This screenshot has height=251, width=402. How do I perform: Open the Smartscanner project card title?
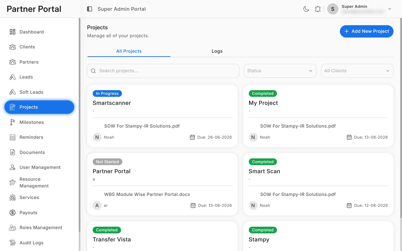click(112, 103)
